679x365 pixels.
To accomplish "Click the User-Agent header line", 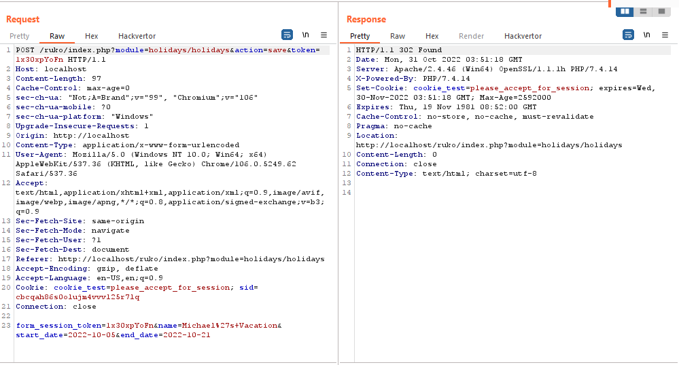I will pyautogui.click(x=156, y=164).
